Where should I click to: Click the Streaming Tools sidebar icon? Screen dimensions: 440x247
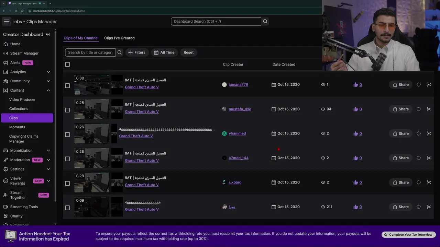pyautogui.click(x=5, y=207)
